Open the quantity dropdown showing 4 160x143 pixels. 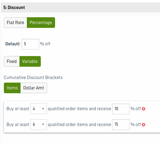pyautogui.click(x=39, y=109)
